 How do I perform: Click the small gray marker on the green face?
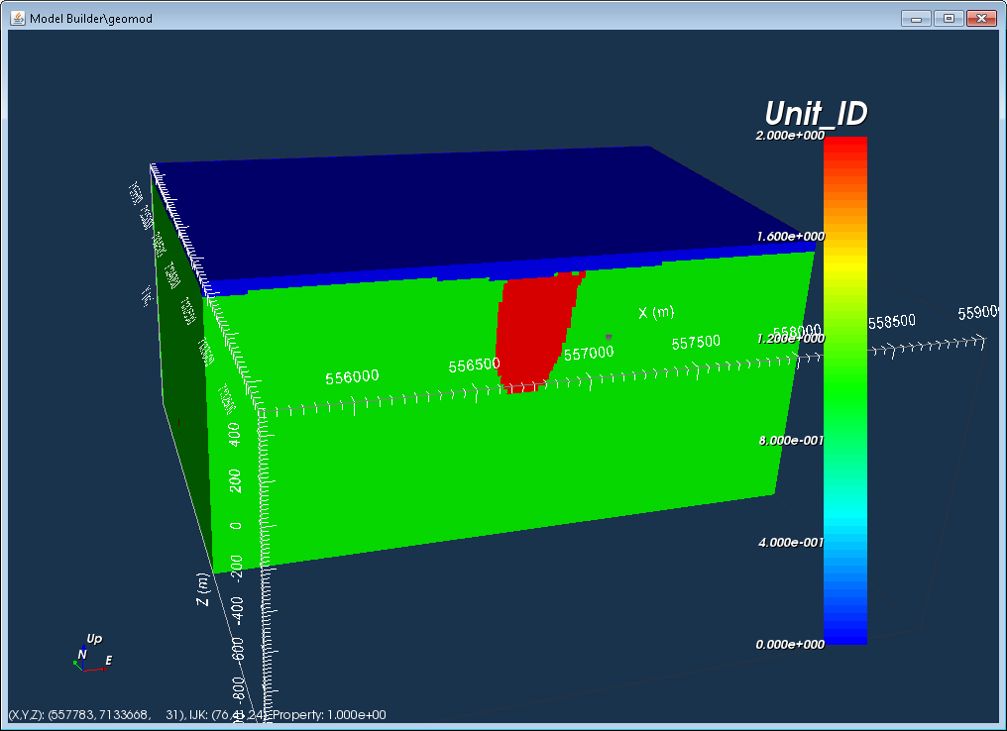(x=609, y=337)
